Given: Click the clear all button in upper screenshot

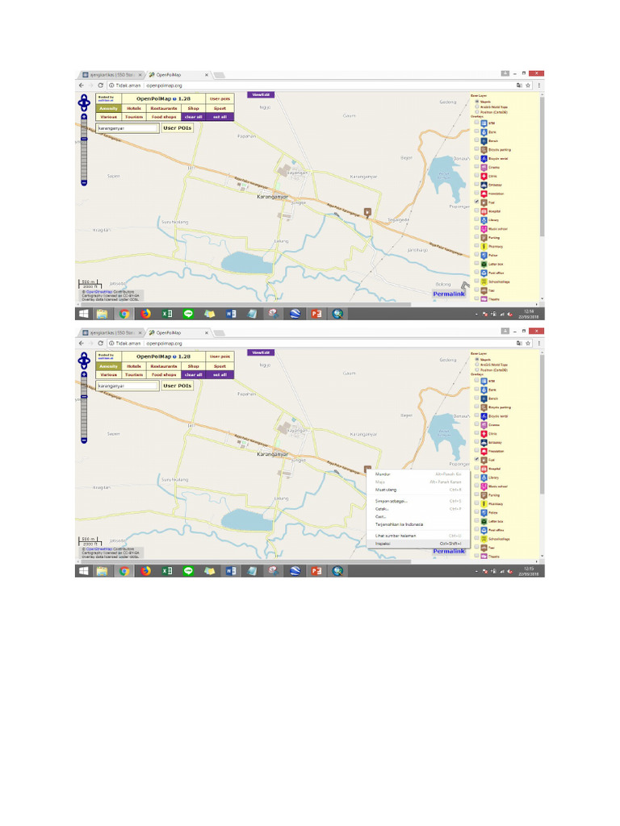Looking at the screenshot, I should click(x=194, y=117).
